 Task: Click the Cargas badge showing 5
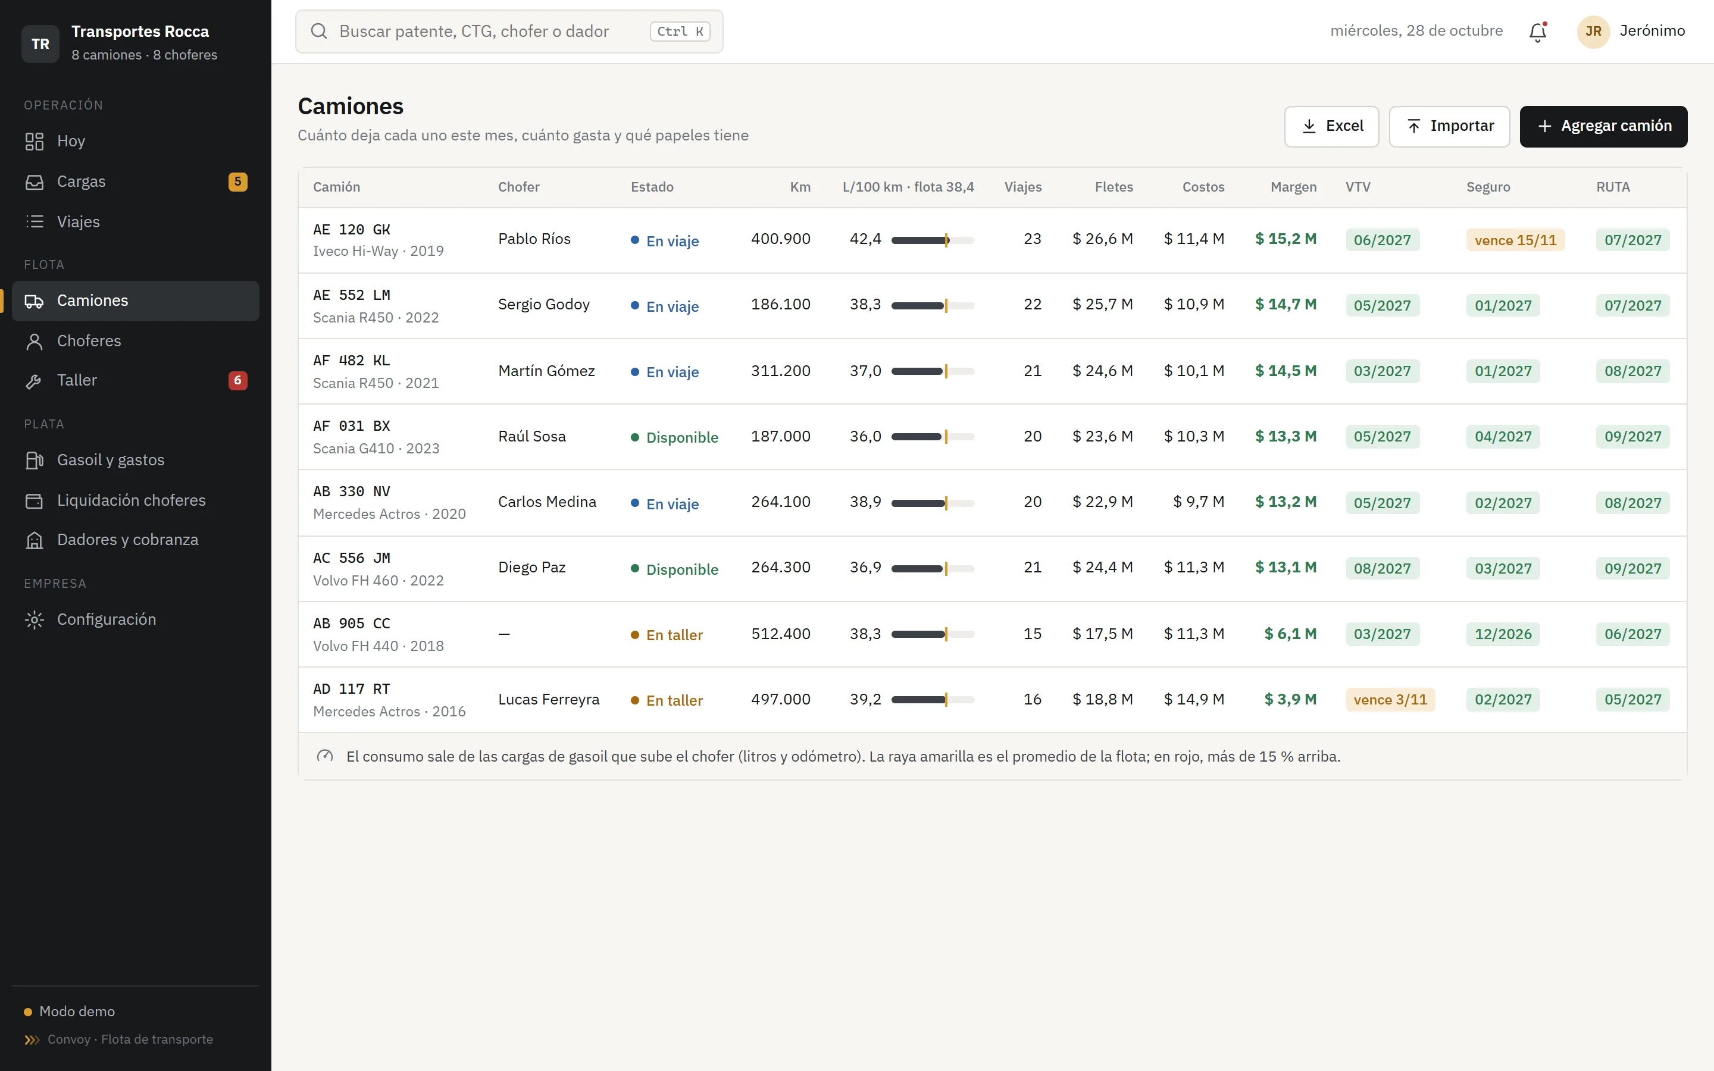coord(237,182)
